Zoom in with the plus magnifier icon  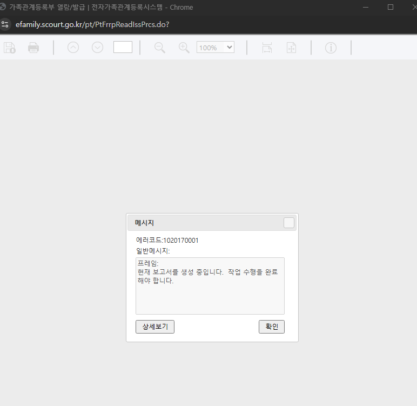(x=184, y=48)
